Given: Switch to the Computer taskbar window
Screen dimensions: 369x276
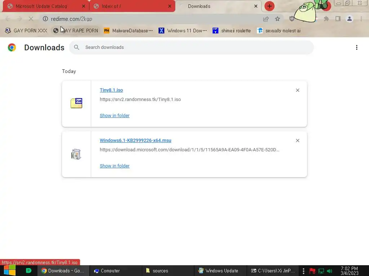Looking at the screenshot, I should (116, 271).
